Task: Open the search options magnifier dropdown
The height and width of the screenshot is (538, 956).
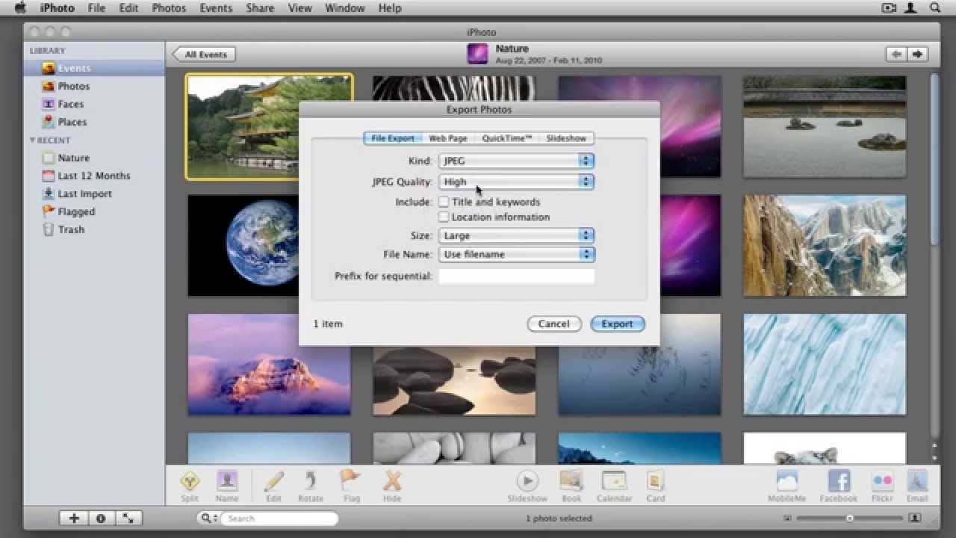Action: click(x=208, y=518)
